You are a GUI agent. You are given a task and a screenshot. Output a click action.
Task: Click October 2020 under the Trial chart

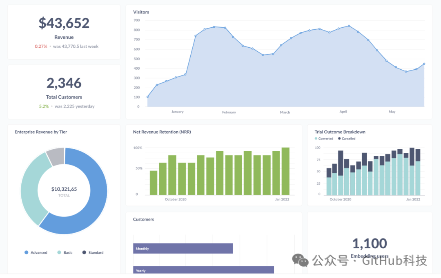pyautogui.click(x=340, y=199)
